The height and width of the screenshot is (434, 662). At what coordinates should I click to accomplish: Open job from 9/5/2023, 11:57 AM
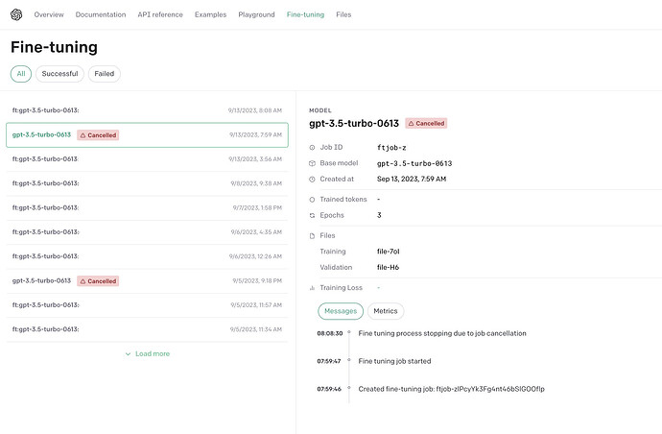click(147, 305)
